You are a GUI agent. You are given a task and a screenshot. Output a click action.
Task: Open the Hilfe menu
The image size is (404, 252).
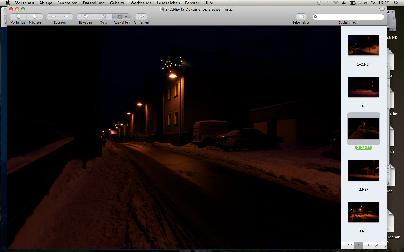pos(208,3)
